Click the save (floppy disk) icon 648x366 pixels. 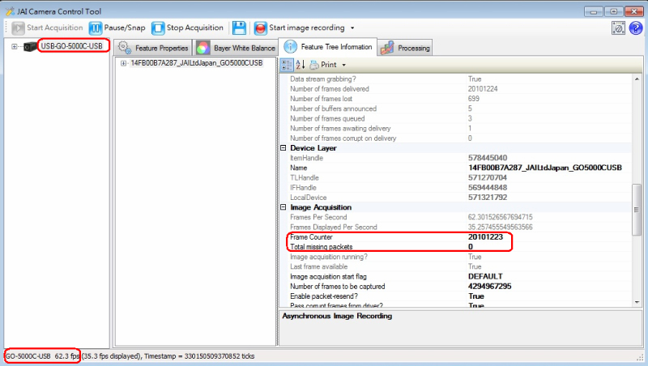click(240, 28)
